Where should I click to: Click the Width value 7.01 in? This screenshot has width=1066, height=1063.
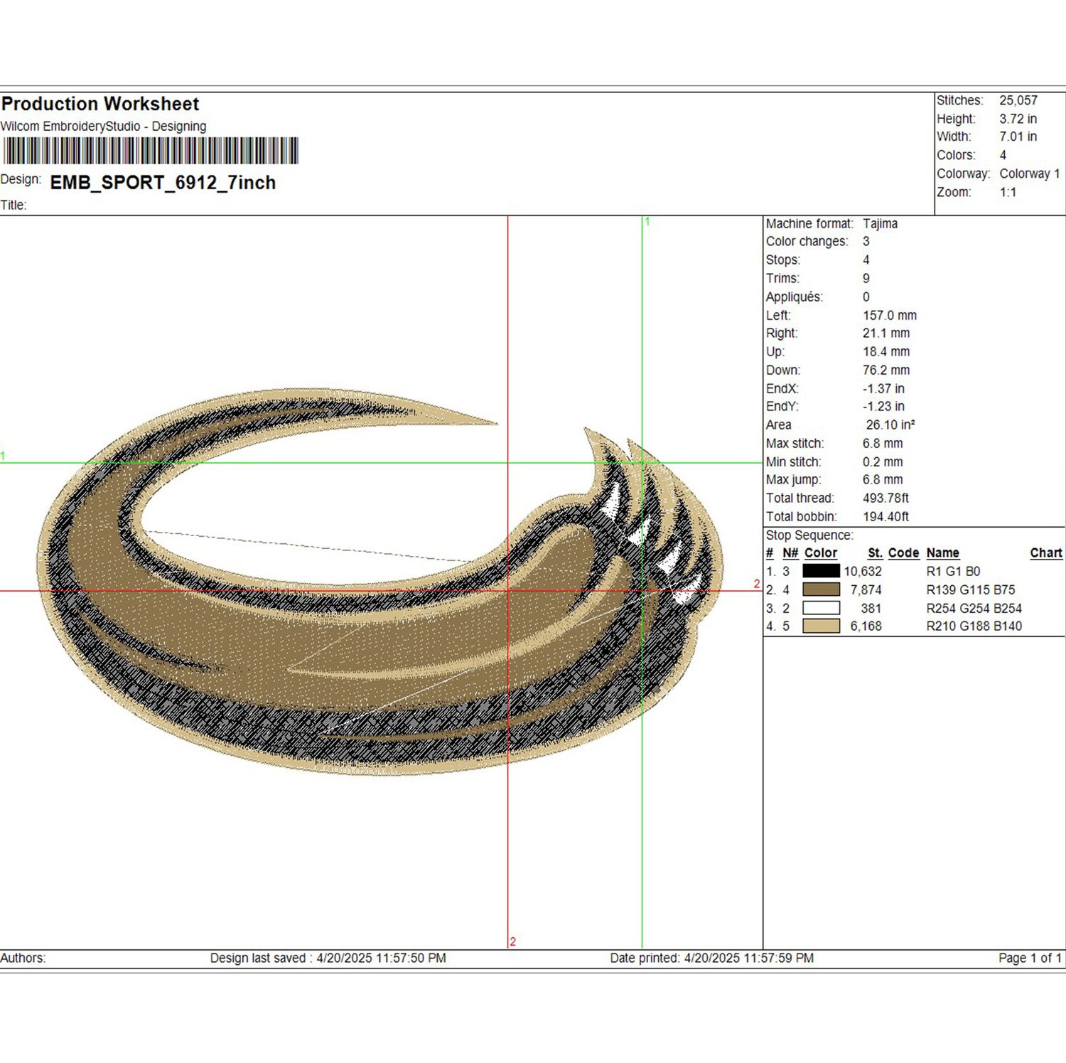tap(1018, 137)
